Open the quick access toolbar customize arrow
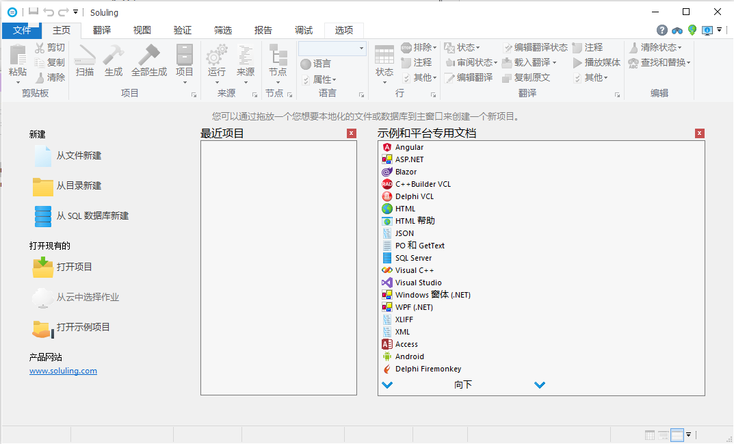 (75, 12)
